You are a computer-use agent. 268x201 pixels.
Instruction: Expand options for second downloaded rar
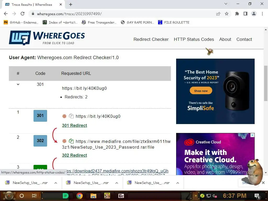[117, 183]
